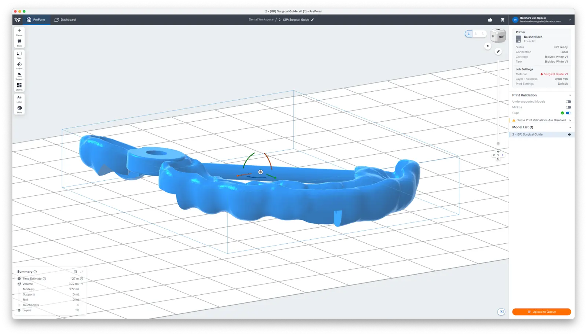Hide the Surgical Guide model via eye icon
This screenshot has width=587, height=335.
point(569,135)
